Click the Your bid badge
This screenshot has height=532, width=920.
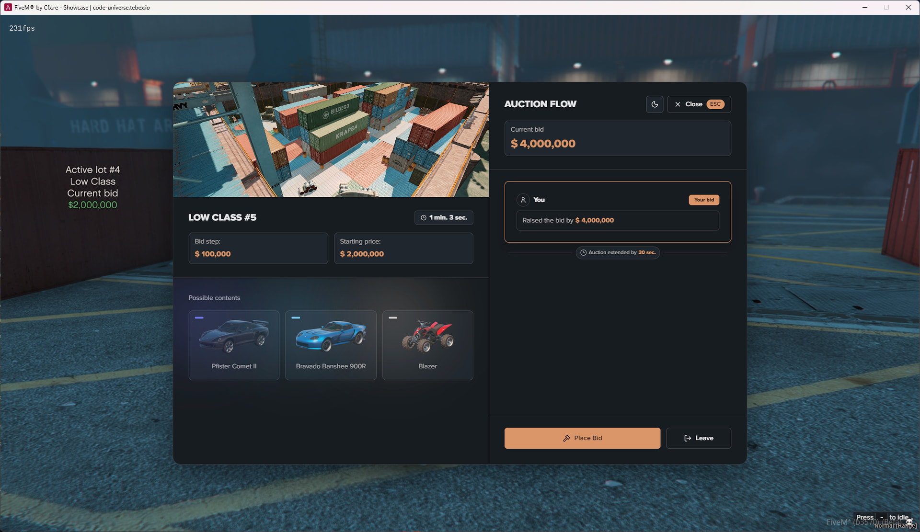(704, 200)
